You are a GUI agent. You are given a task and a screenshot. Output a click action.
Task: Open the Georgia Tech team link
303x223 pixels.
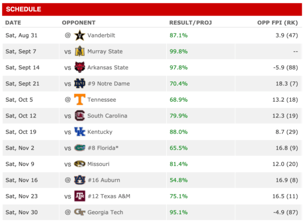(x=105, y=212)
